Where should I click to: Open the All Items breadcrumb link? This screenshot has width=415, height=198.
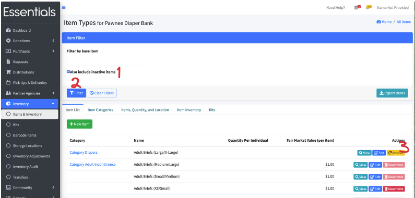(404, 22)
